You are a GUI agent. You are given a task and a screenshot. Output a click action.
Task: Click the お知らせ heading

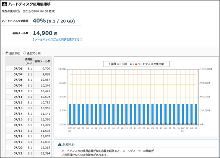68,145
